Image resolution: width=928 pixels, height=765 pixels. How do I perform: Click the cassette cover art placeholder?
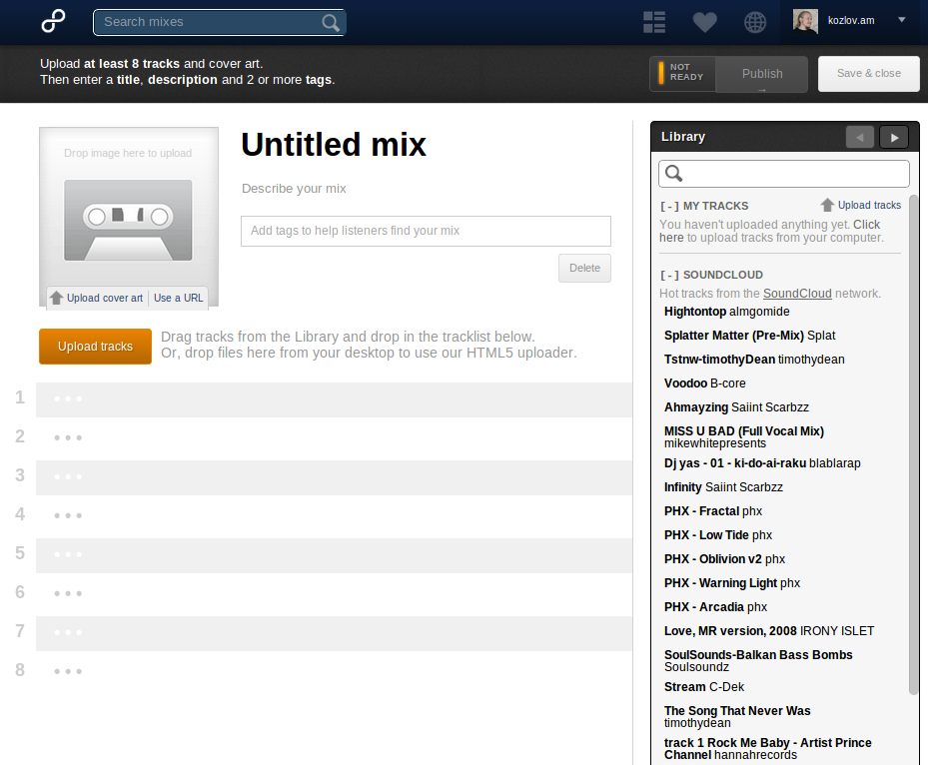(128, 220)
